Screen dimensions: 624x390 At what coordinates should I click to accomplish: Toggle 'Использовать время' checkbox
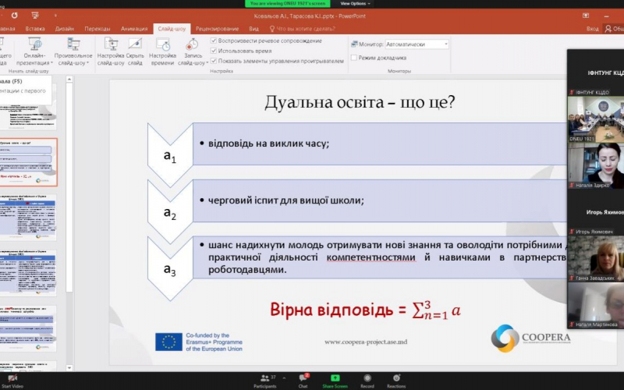pyautogui.click(x=214, y=51)
